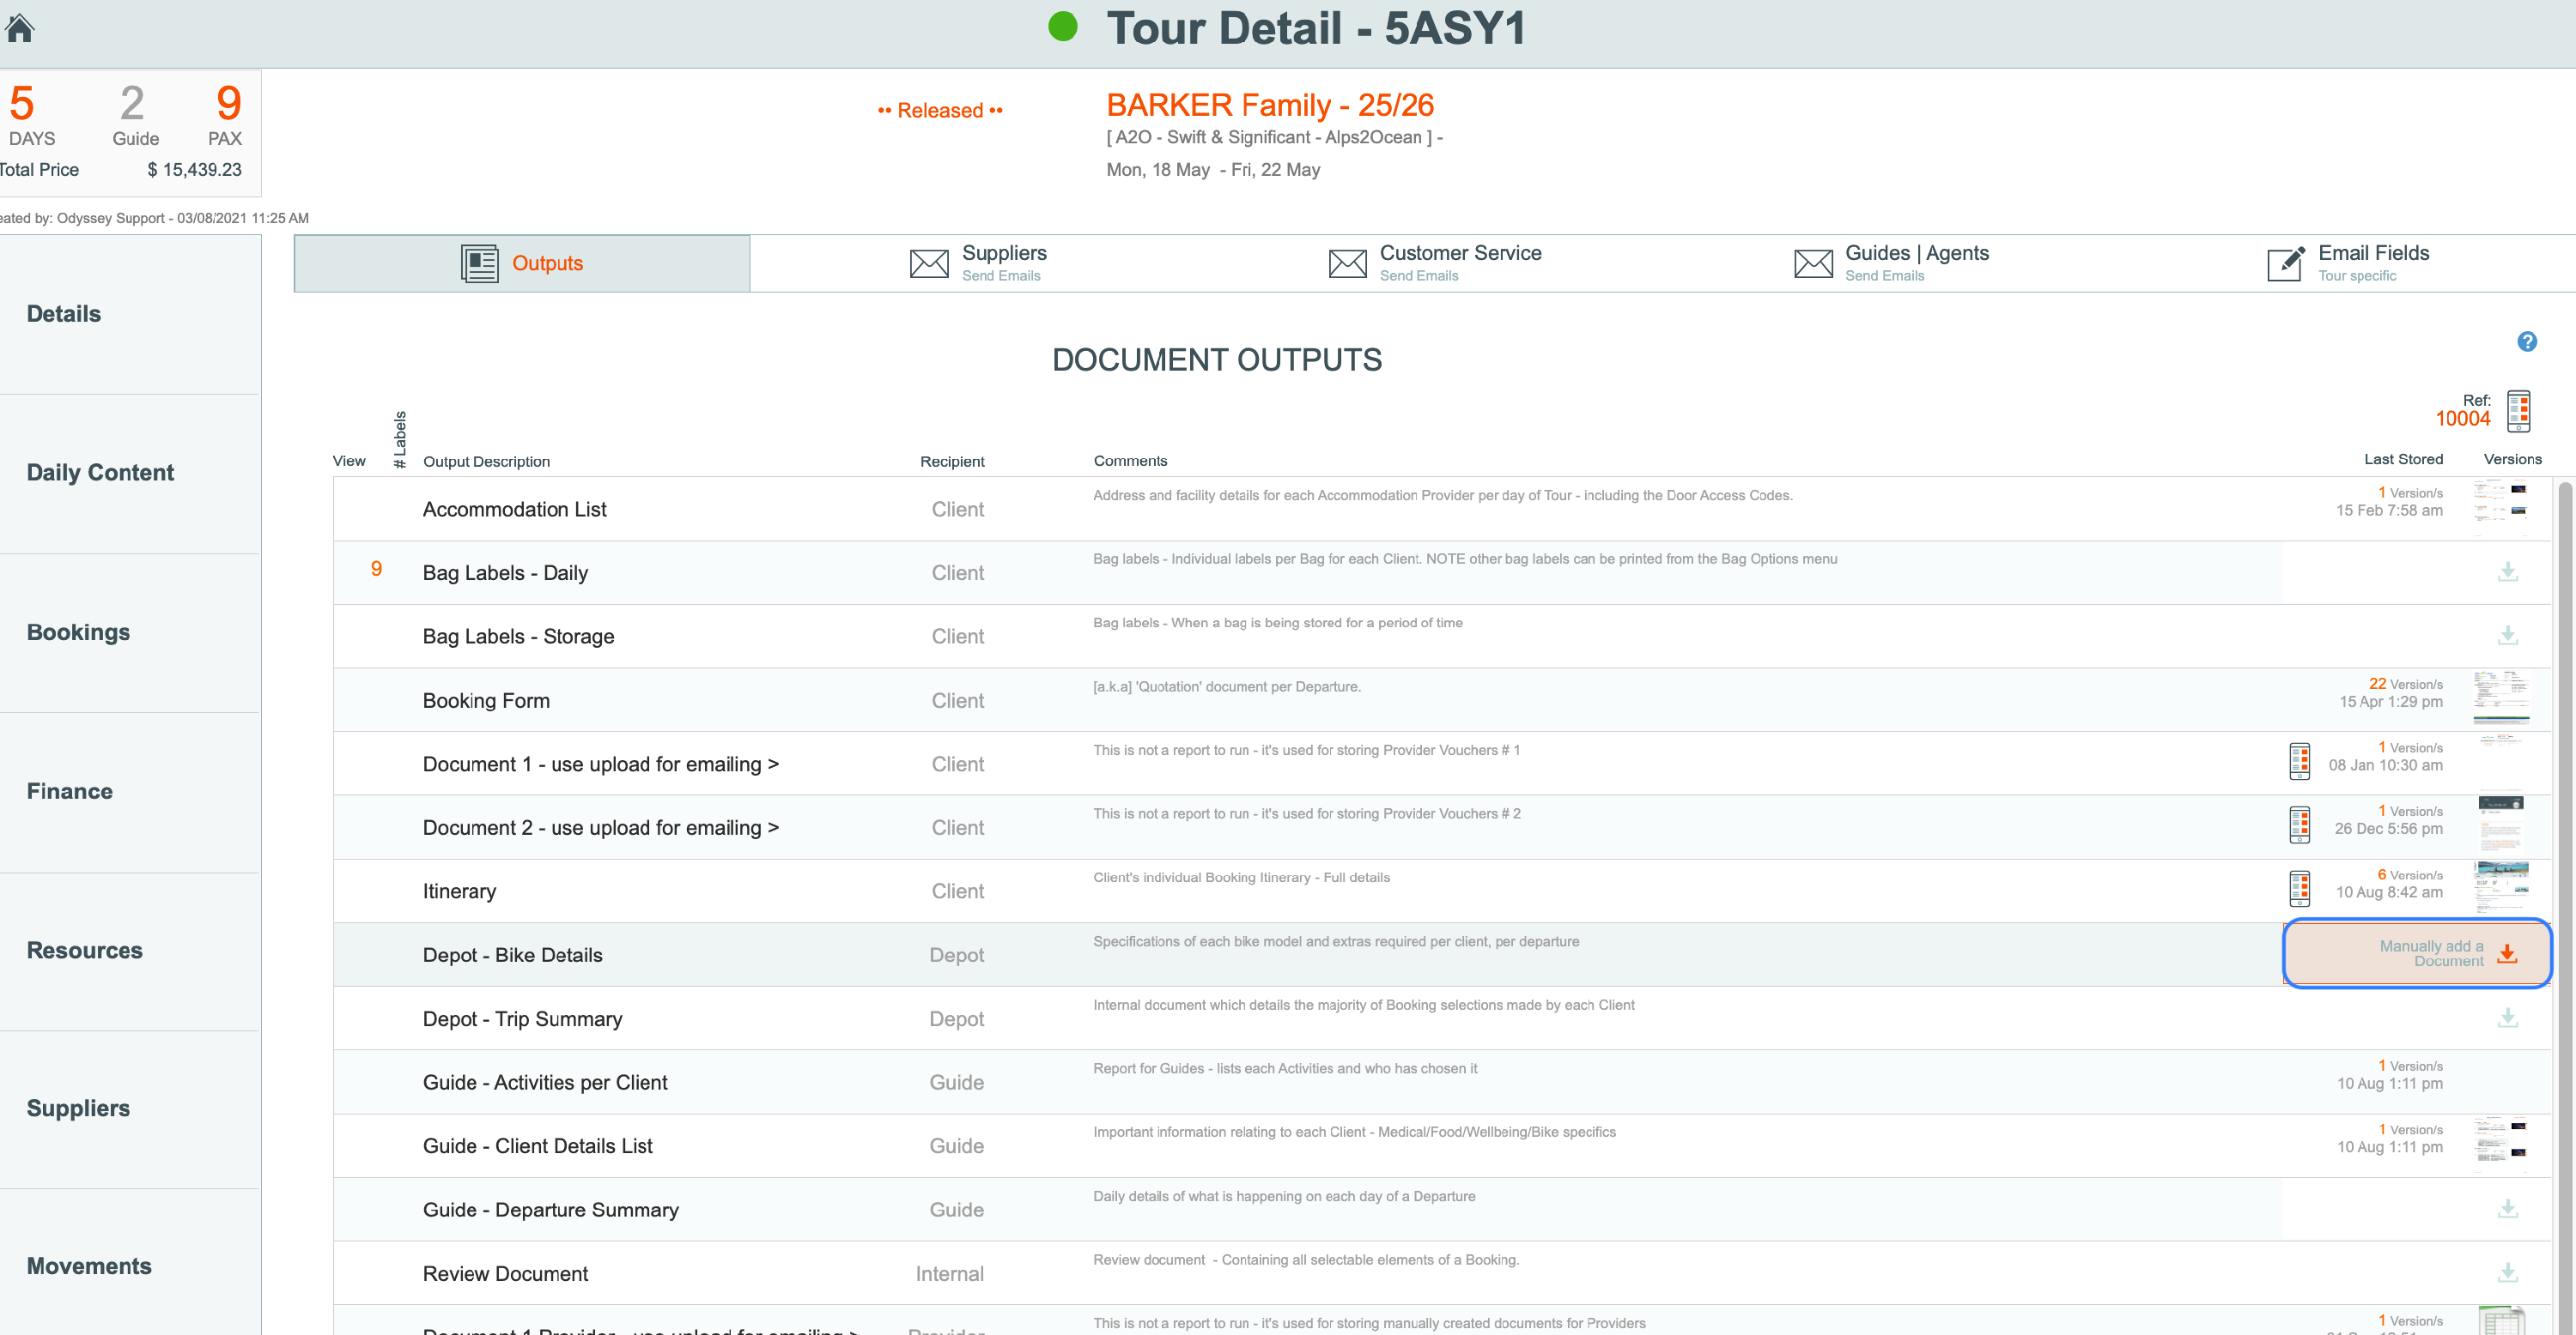Open the Customer Service Send Emails tab
Viewport: 2576px width, 1335px height.
point(1435,263)
